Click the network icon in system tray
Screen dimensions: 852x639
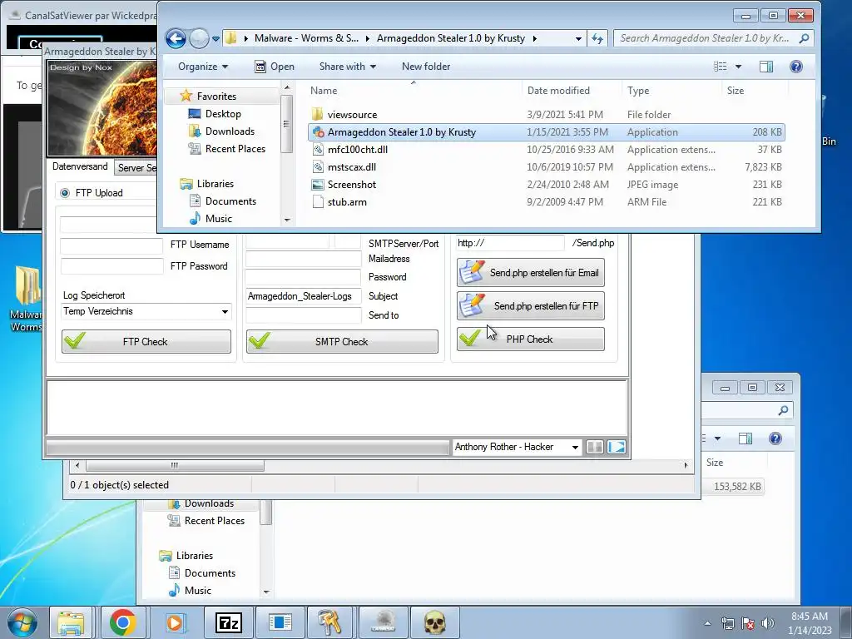(727, 623)
